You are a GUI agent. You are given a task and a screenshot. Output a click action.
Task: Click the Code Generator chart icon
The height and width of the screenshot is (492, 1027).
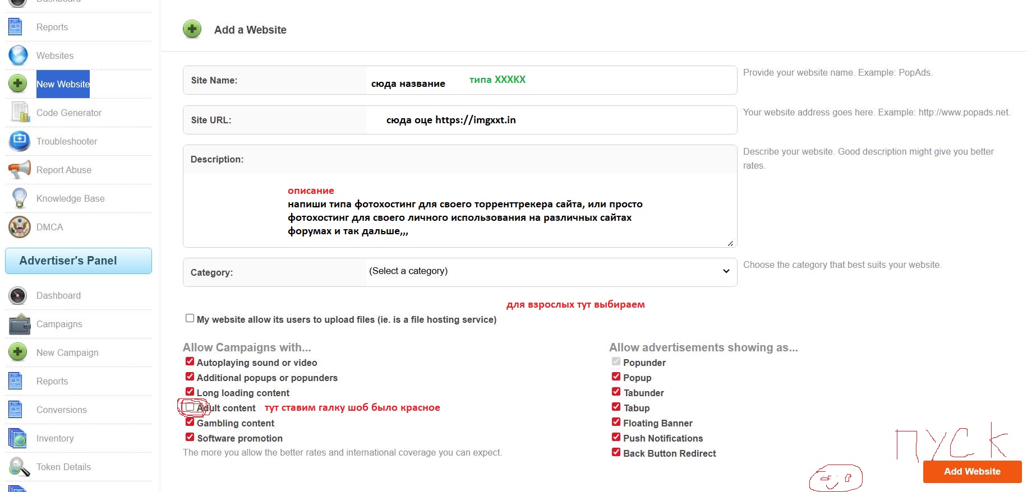pos(20,113)
